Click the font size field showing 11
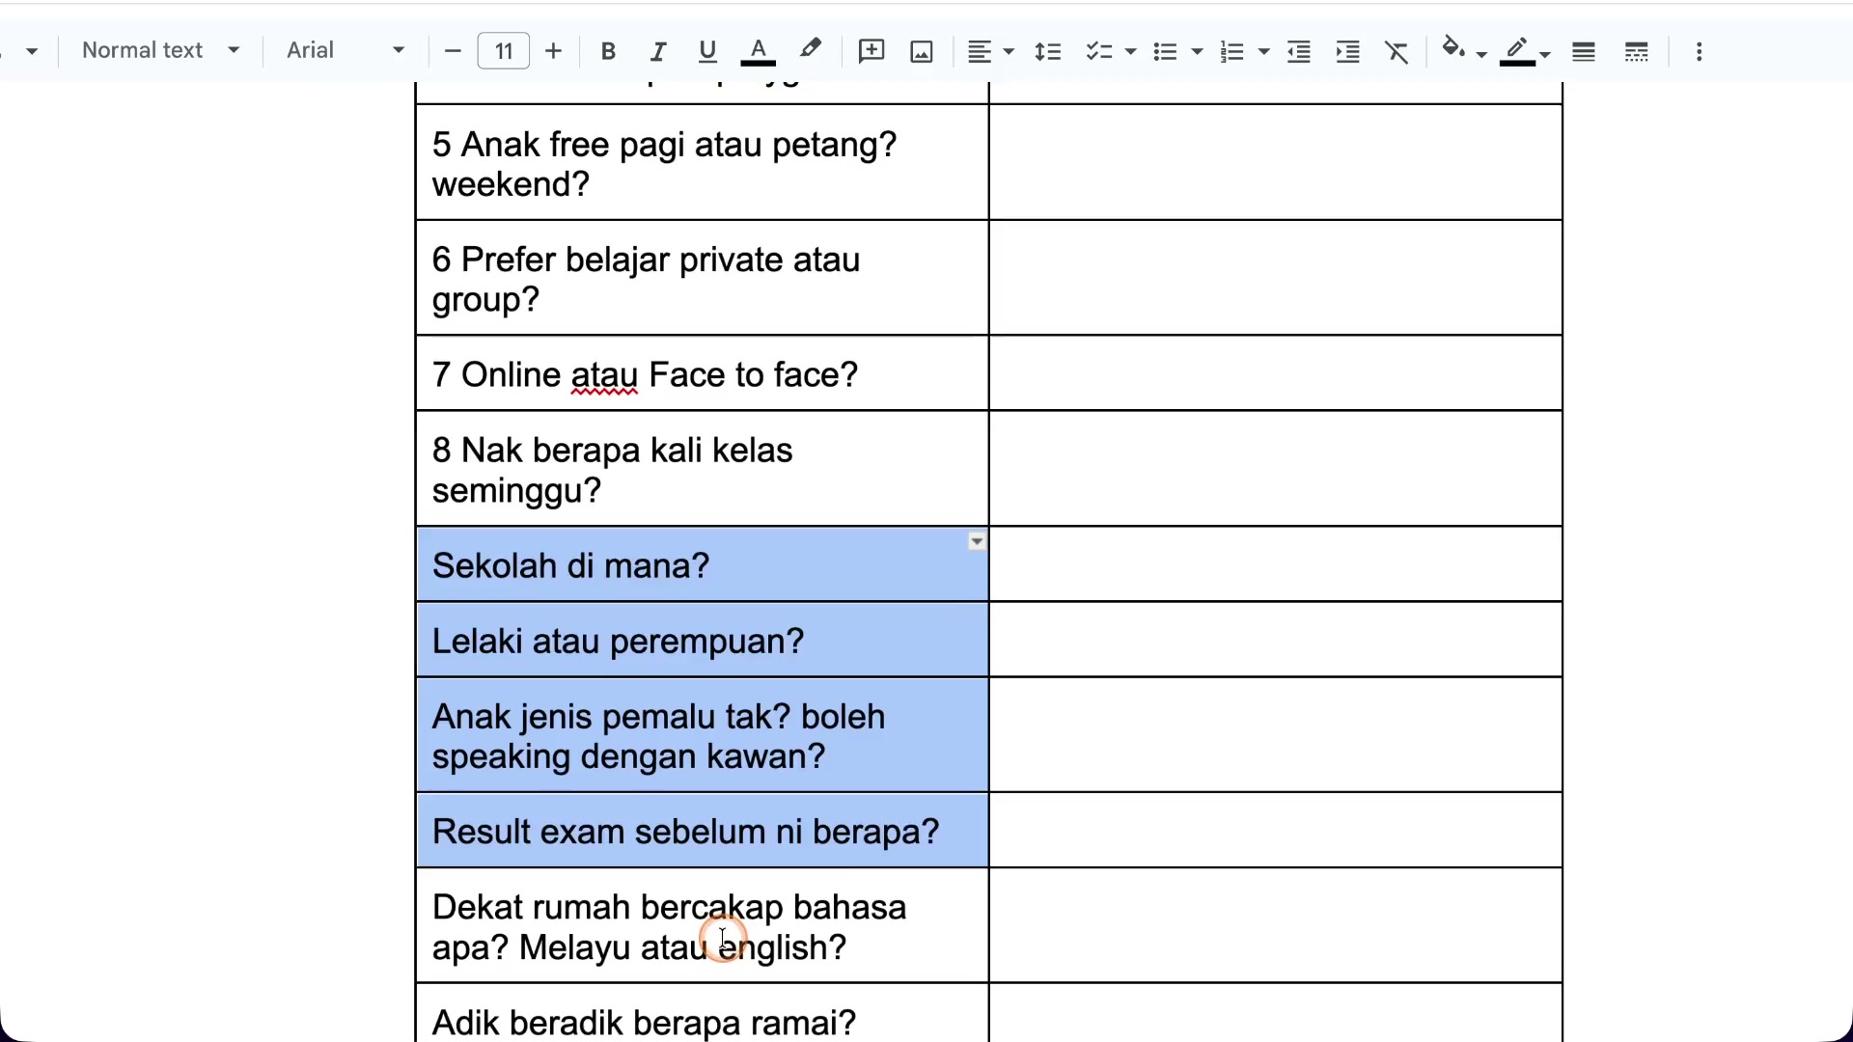Image resolution: width=1853 pixels, height=1042 pixels. [504, 51]
